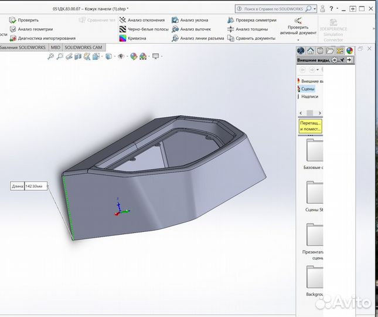Select Сцены in the appearances tree
378x317 pixels.
[308, 89]
